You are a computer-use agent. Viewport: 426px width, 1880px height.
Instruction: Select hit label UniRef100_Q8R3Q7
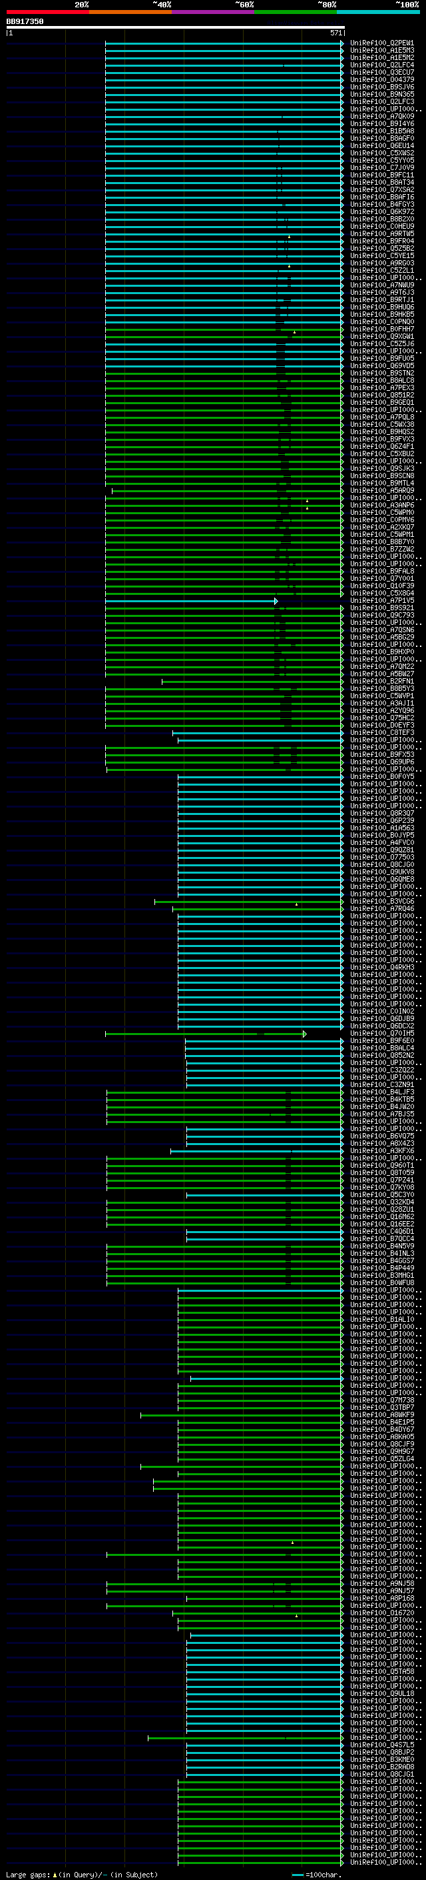point(381,813)
